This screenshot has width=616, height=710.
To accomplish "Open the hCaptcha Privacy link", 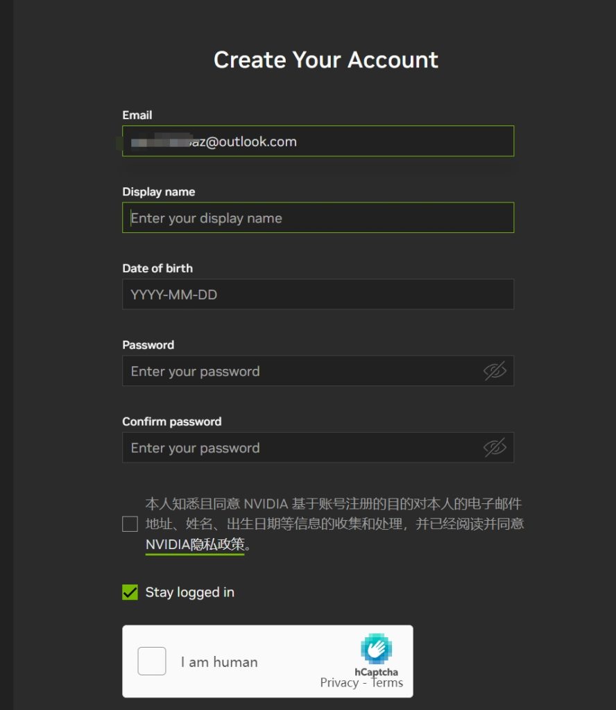I will pyautogui.click(x=339, y=682).
